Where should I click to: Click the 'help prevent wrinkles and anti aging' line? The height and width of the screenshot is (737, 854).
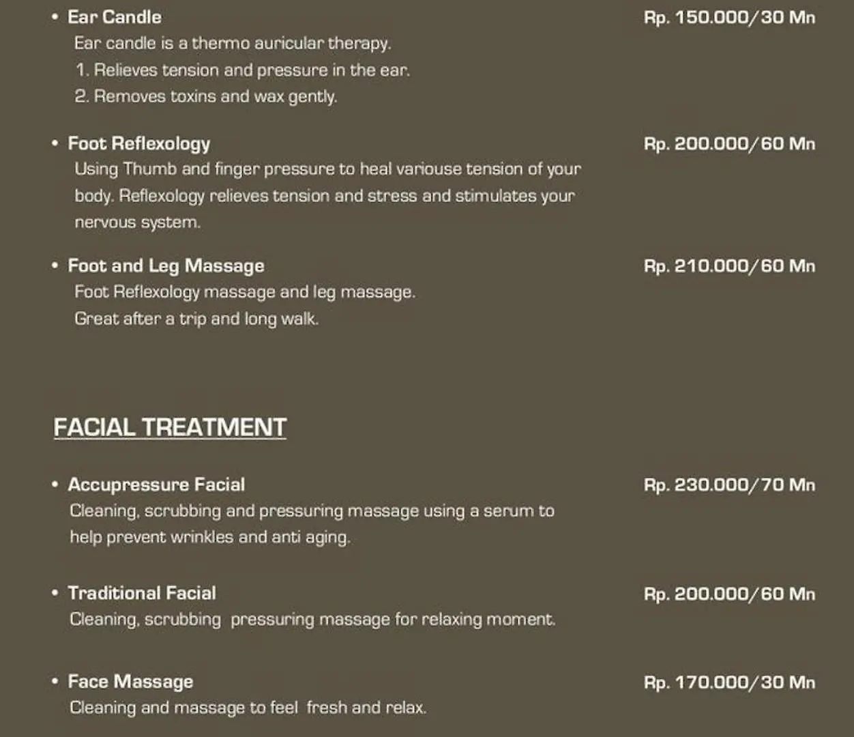(210, 538)
